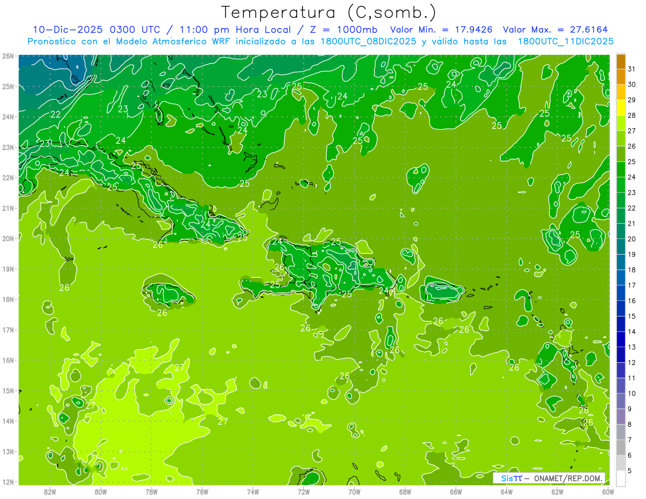This screenshot has height=499, width=646.
Task: Click the '1800UTC_11DIC2025' valid-until time
Action: [565, 41]
